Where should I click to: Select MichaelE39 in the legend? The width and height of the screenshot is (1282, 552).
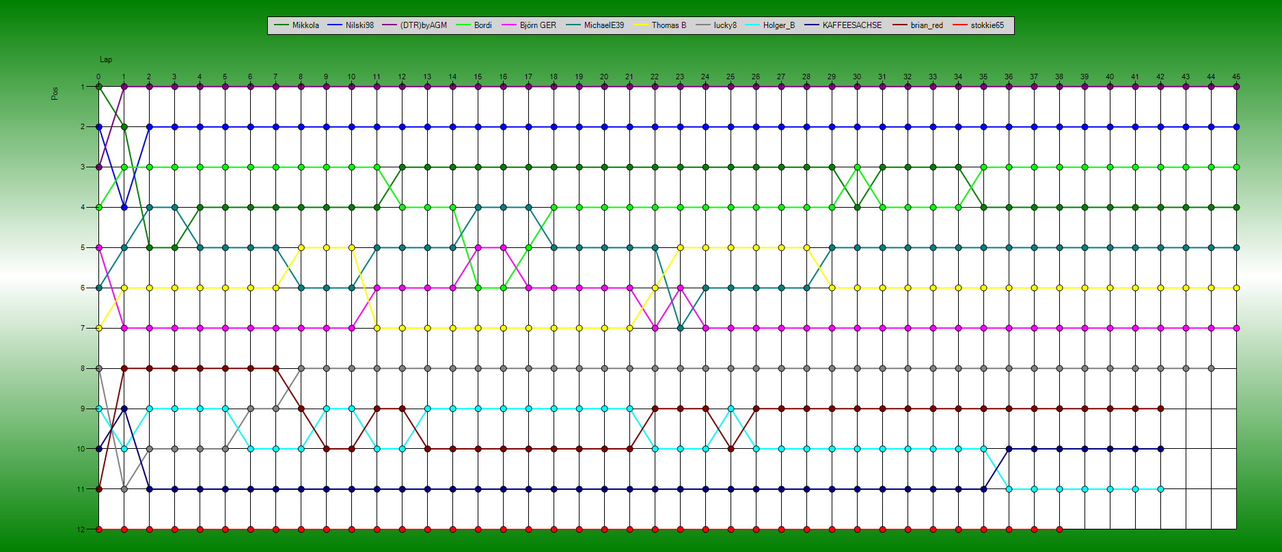point(603,25)
